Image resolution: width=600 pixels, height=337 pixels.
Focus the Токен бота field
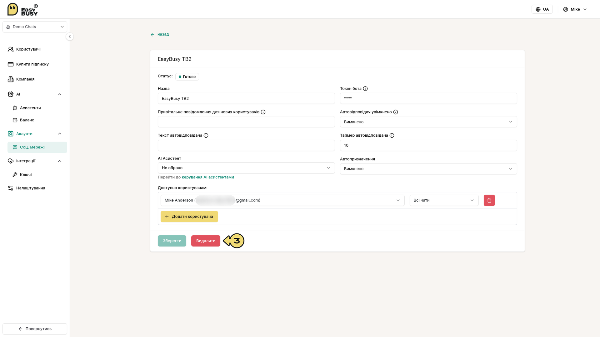tap(428, 98)
